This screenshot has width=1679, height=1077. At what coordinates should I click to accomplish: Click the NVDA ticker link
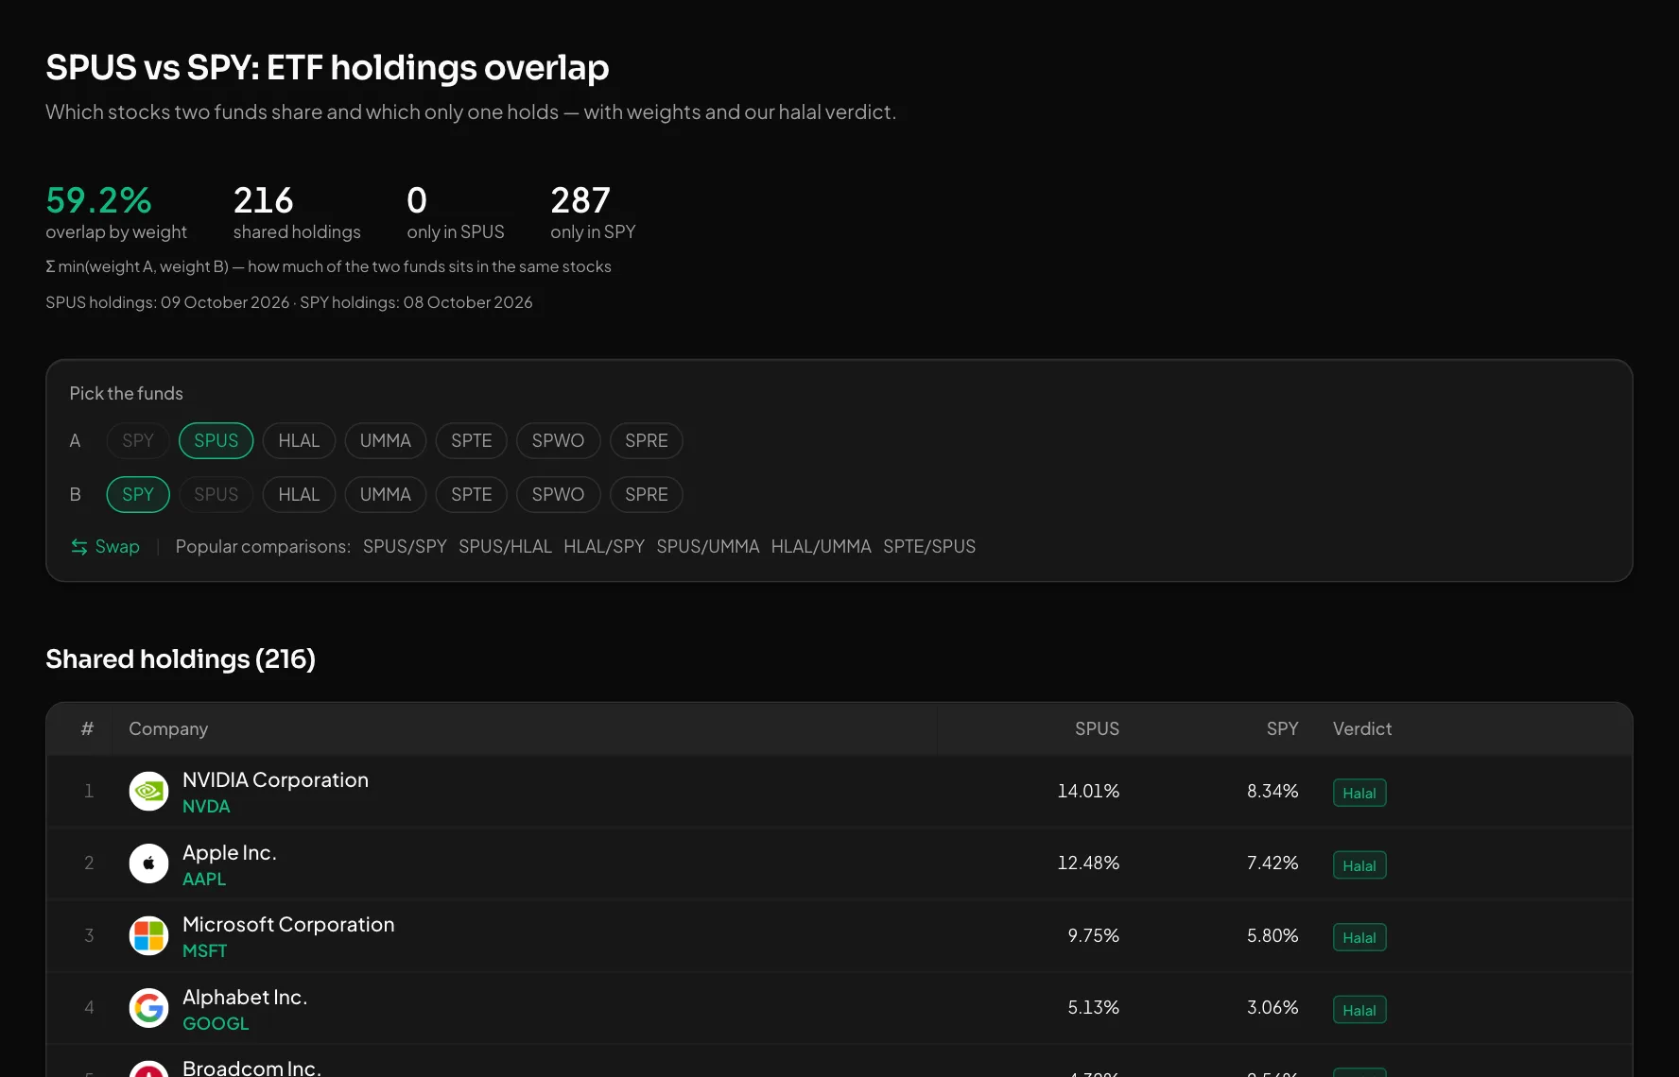pyautogui.click(x=206, y=807)
